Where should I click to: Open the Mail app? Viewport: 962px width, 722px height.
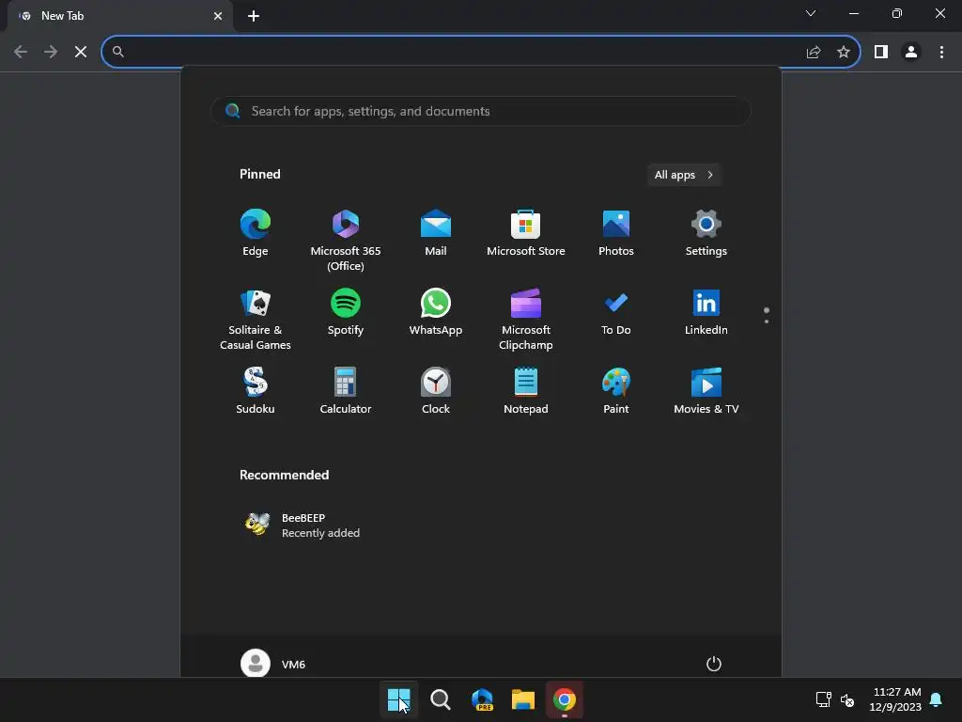click(x=436, y=233)
